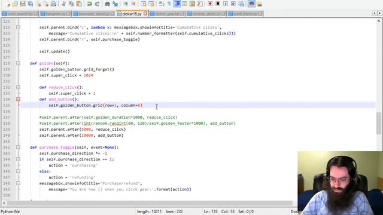
Task: Collapse the fold at line 122
Action: pyautogui.click(x=19, y=27)
